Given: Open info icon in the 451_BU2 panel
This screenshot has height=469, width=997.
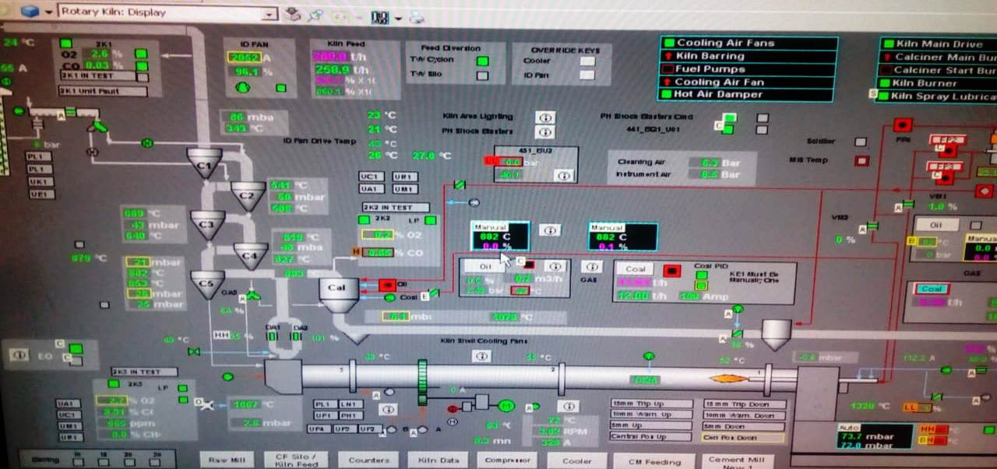Looking at the screenshot, I should [x=564, y=176].
